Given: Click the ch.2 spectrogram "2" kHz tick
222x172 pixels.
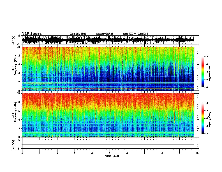Looking at the screenshot, I should pos(20,128).
